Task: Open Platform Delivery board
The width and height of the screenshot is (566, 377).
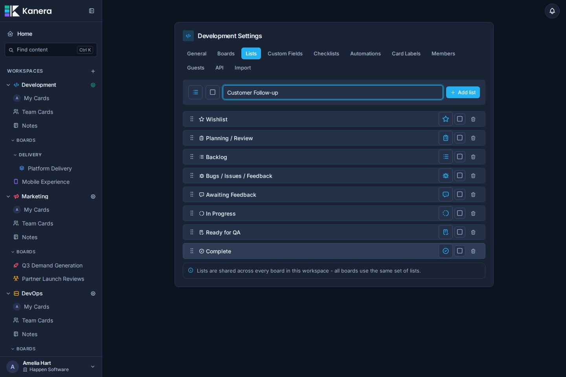Action: coord(51,168)
